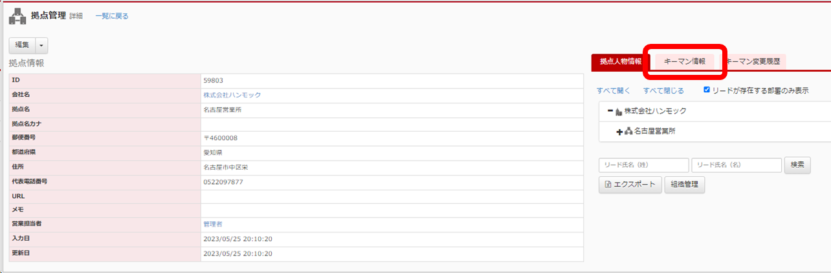
Task: Expand the 名古屋営業所 tree node
Action: click(x=619, y=132)
